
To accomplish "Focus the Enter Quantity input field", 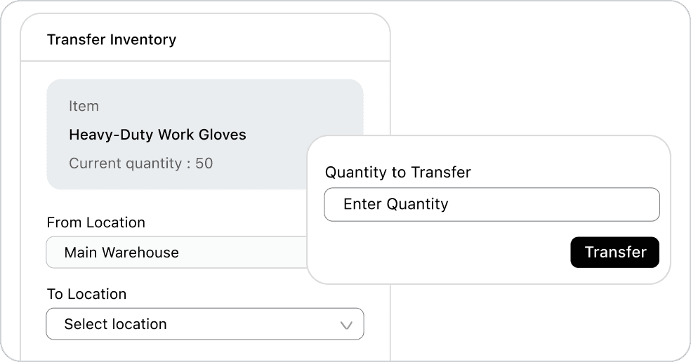I will click(492, 205).
